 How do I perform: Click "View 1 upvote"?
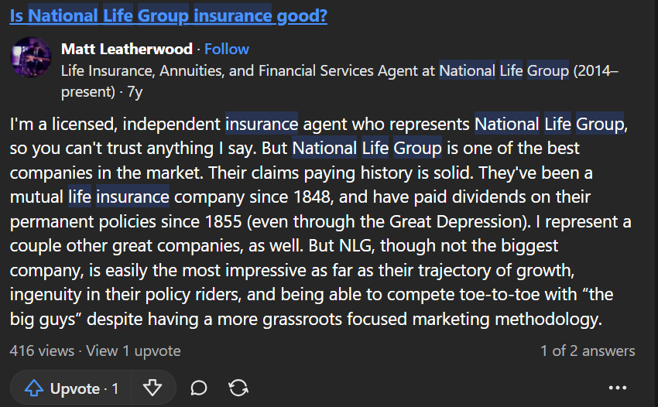(133, 351)
